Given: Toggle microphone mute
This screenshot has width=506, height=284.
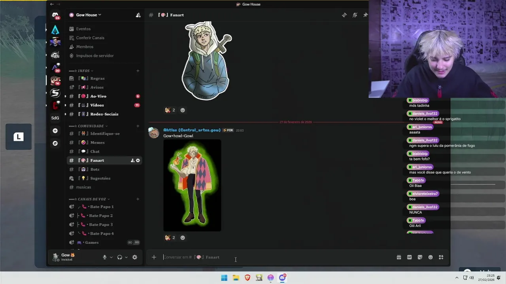Looking at the screenshot, I should tap(105, 257).
